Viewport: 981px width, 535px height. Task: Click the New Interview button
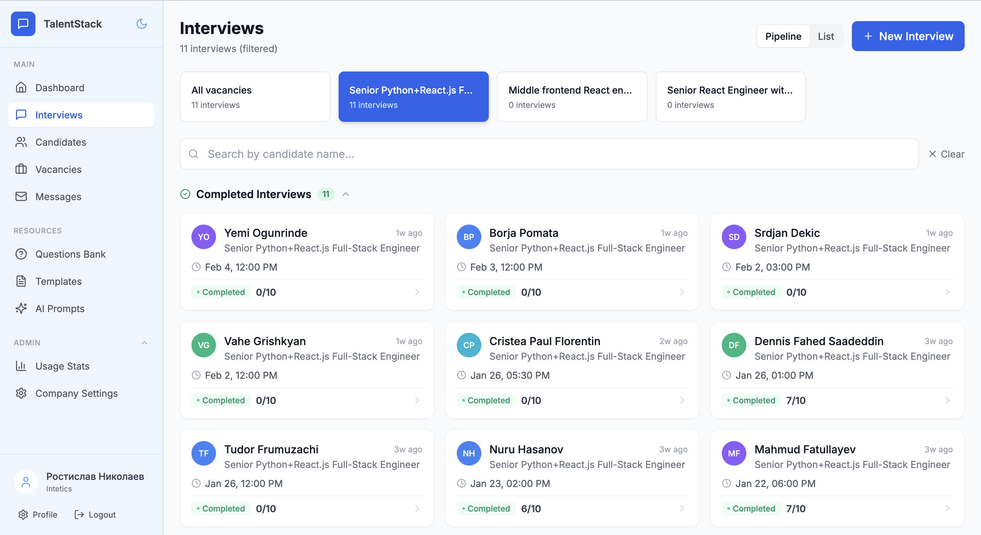[x=907, y=36]
